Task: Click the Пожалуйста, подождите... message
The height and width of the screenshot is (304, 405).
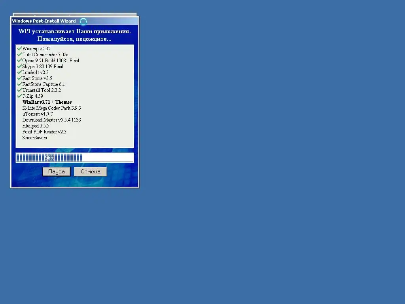Action: click(74, 39)
